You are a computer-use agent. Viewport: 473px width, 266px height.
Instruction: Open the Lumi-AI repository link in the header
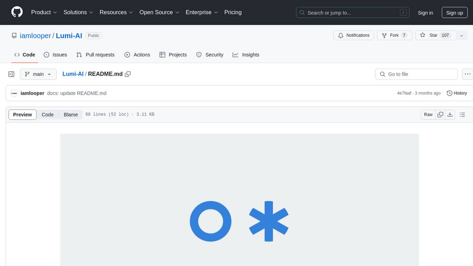[69, 36]
